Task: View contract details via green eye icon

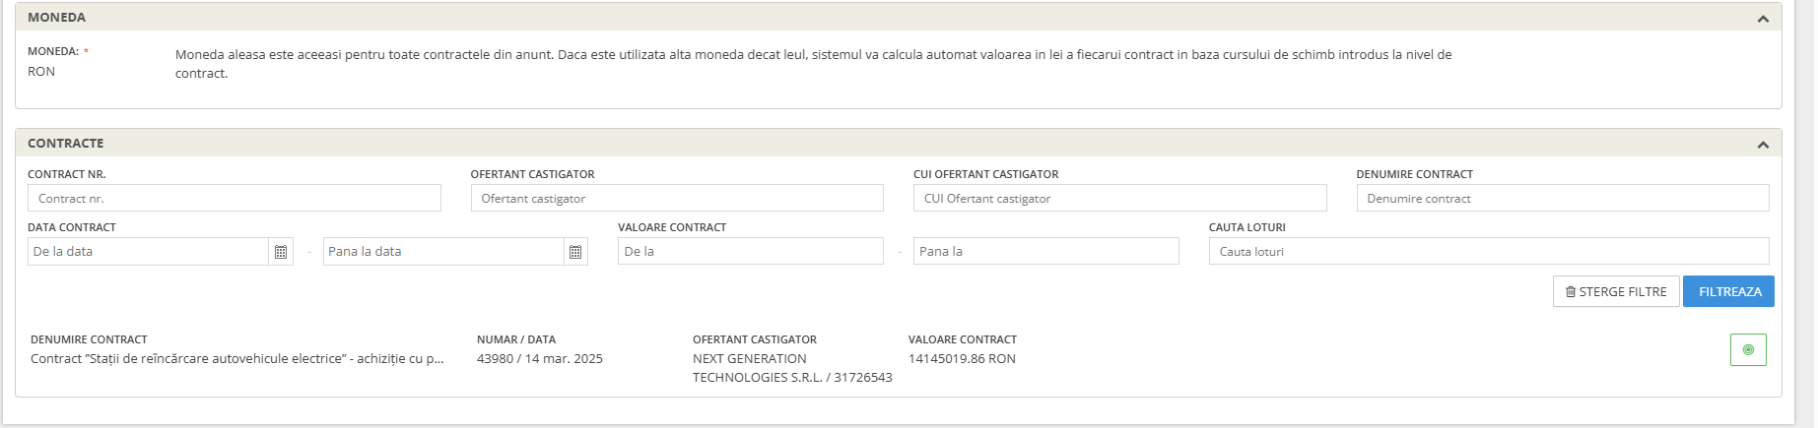Action: (x=1748, y=349)
